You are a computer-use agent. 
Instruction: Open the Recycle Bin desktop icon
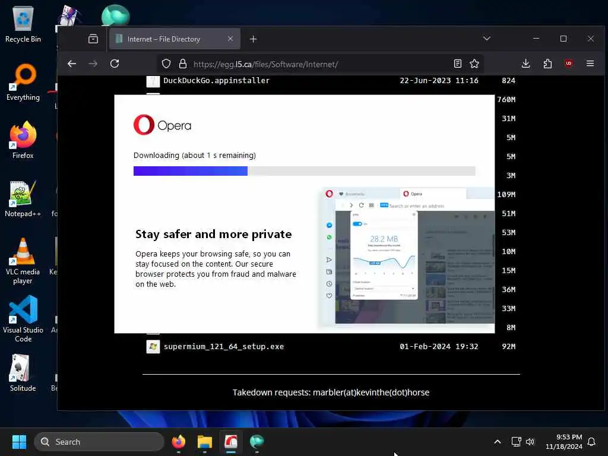pos(23,24)
